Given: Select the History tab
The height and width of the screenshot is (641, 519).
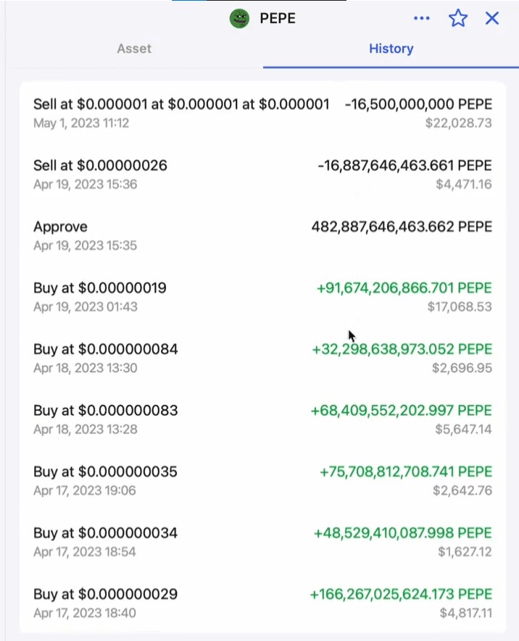Looking at the screenshot, I should tap(391, 49).
